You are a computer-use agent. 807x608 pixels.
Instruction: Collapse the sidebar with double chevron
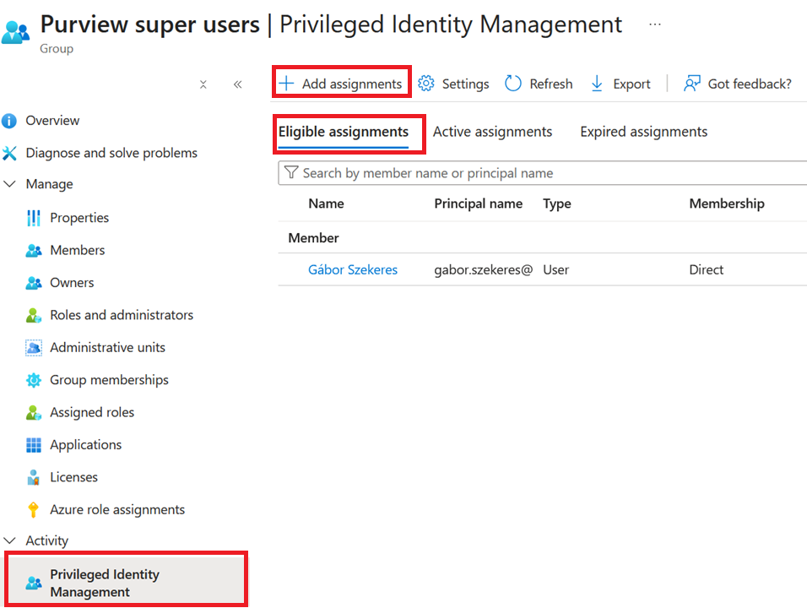[237, 84]
